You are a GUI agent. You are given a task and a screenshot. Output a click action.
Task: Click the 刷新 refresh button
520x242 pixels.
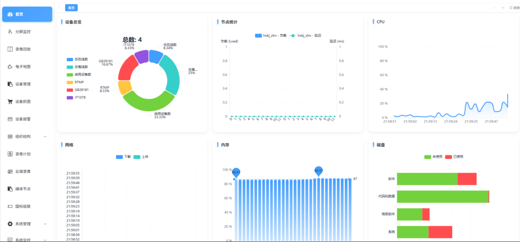515,8
